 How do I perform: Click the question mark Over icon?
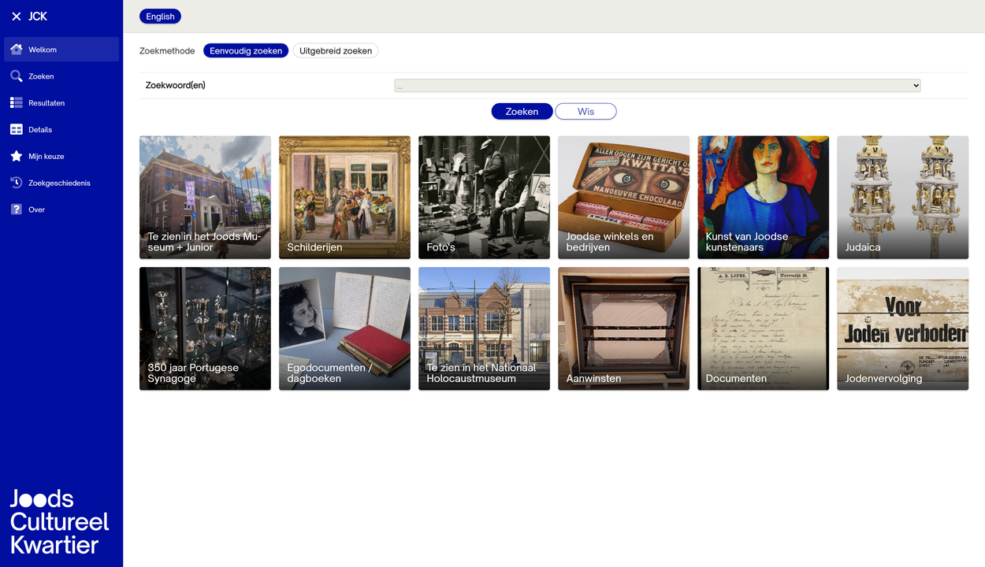(17, 209)
